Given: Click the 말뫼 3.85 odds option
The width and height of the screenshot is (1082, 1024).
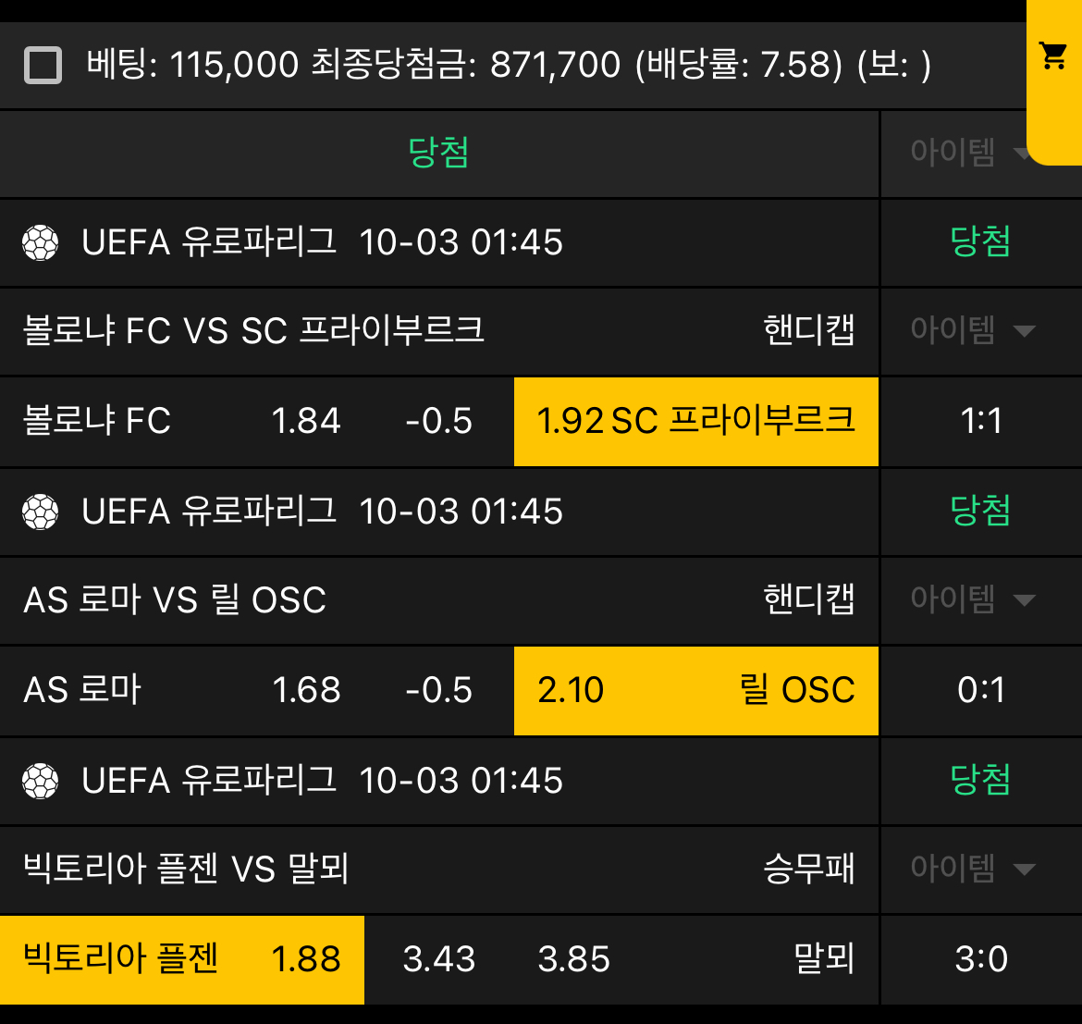Looking at the screenshot, I should pos(694,959).
